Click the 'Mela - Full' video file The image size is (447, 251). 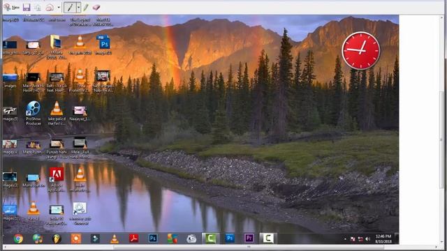pyautogui.click(x=80, y=148)
